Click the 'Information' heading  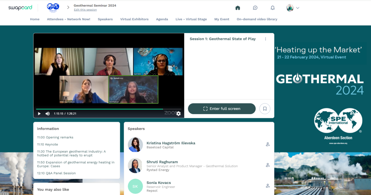pos(48,129)
